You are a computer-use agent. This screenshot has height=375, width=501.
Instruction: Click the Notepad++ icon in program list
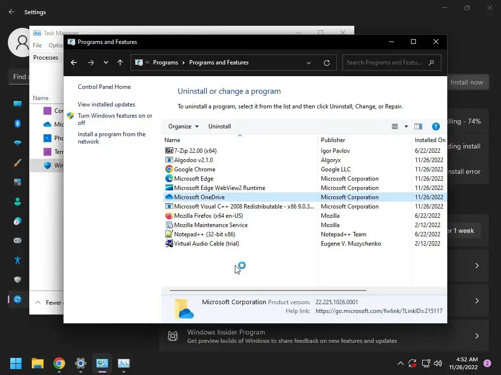coord(169,234)
